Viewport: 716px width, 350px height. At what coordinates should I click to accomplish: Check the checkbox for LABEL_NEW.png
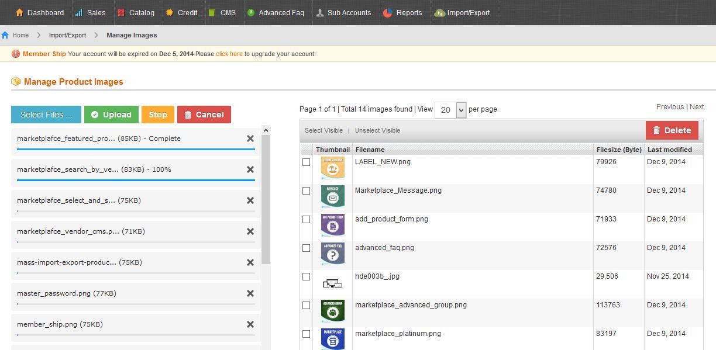pos(306,162)
